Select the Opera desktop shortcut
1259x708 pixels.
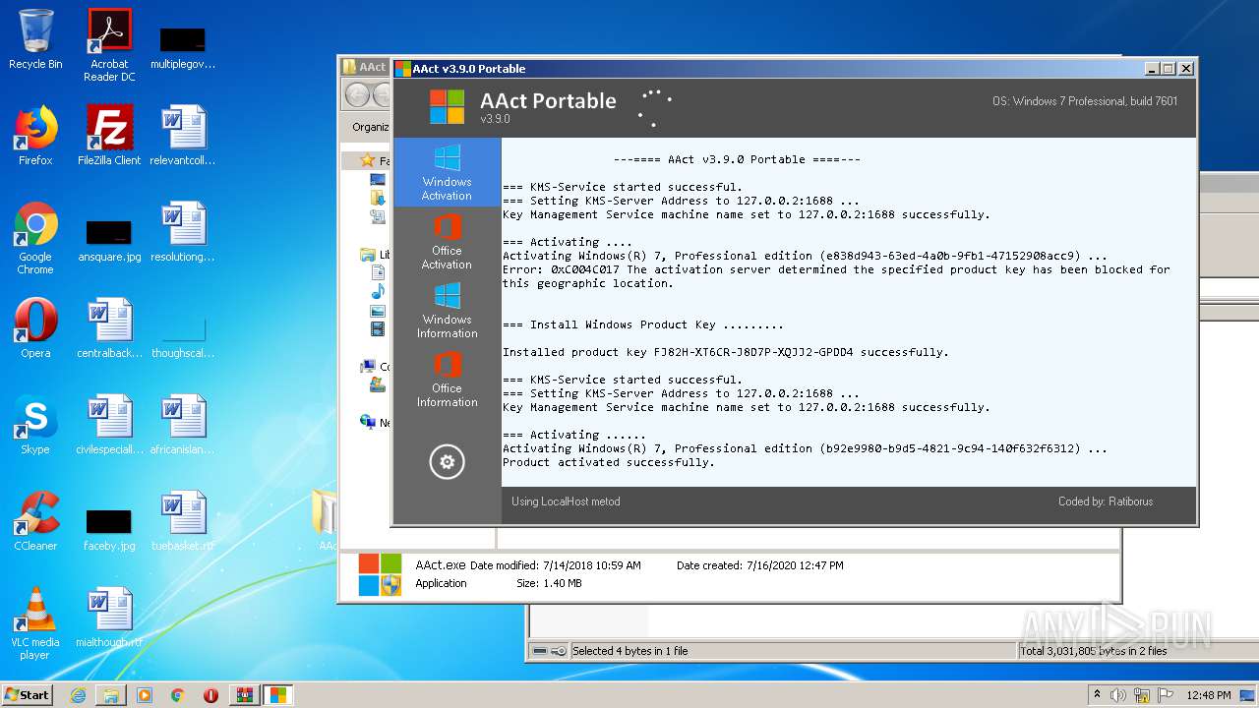click(x=35, y=327)
